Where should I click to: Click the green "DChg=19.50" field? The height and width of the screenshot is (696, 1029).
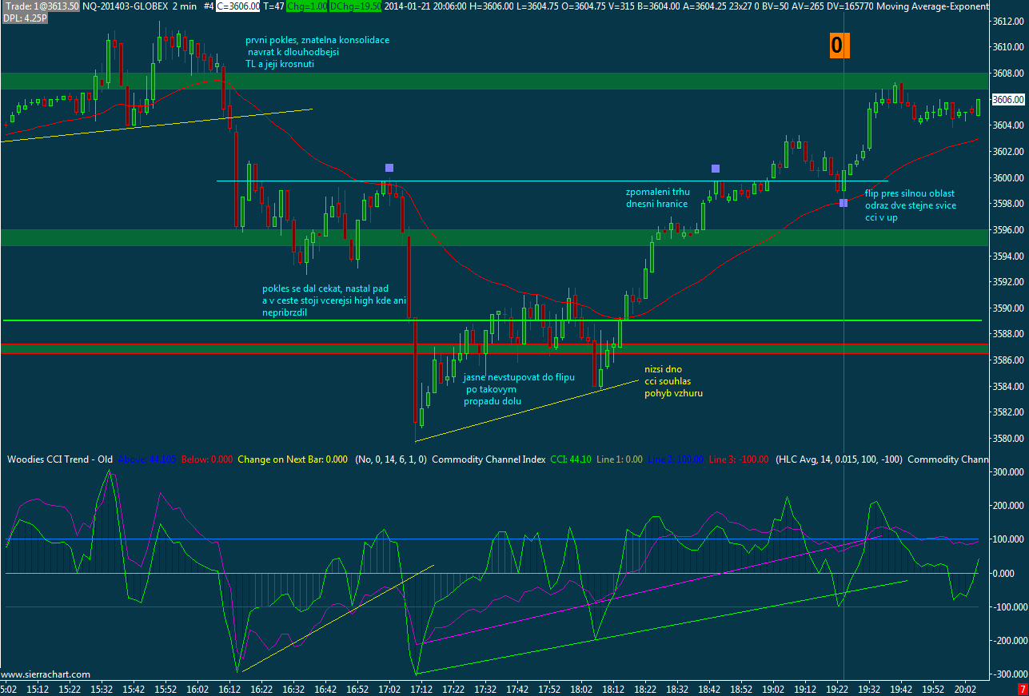(x=355, y=6)
